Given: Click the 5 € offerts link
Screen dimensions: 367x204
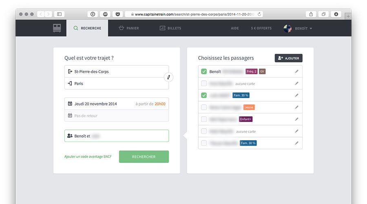Looking at the screenshot, I should click(261, 28).
